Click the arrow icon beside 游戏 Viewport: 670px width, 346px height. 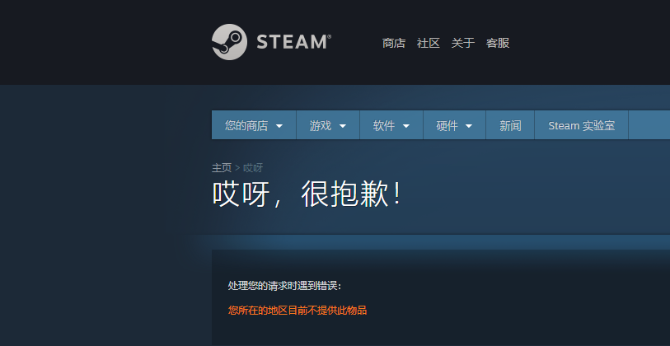(x=342, y=126)
